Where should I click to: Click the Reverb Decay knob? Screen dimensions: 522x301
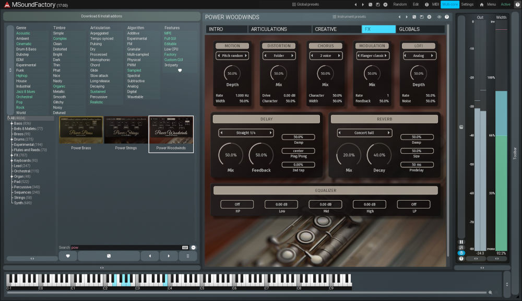379,155
